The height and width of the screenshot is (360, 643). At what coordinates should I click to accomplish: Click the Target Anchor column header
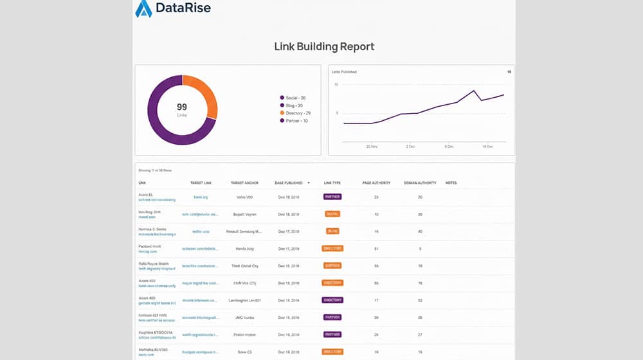[244, 183]
